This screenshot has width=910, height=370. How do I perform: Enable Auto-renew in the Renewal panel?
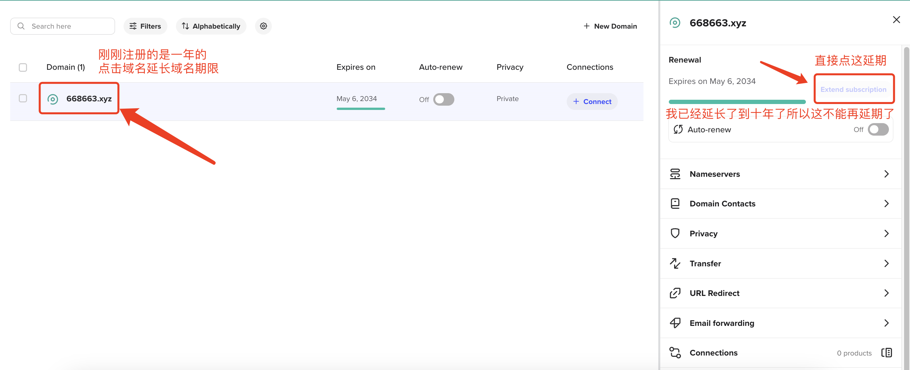click(878, 130)
